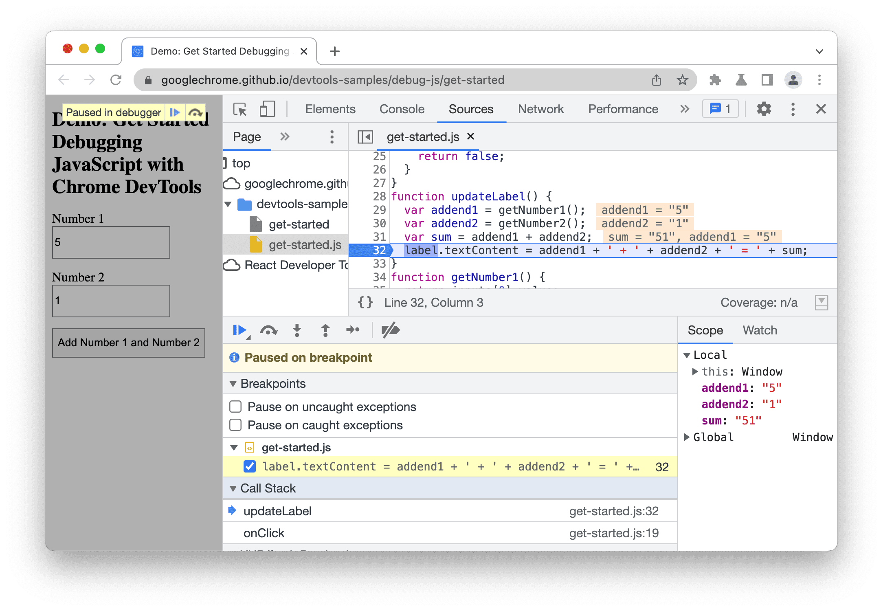The height and width of the screenshot is (611, 883).
Task: Click the Show navigator panel icon
Action: [367, 137]
